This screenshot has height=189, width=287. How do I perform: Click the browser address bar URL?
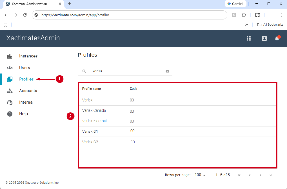75,15
